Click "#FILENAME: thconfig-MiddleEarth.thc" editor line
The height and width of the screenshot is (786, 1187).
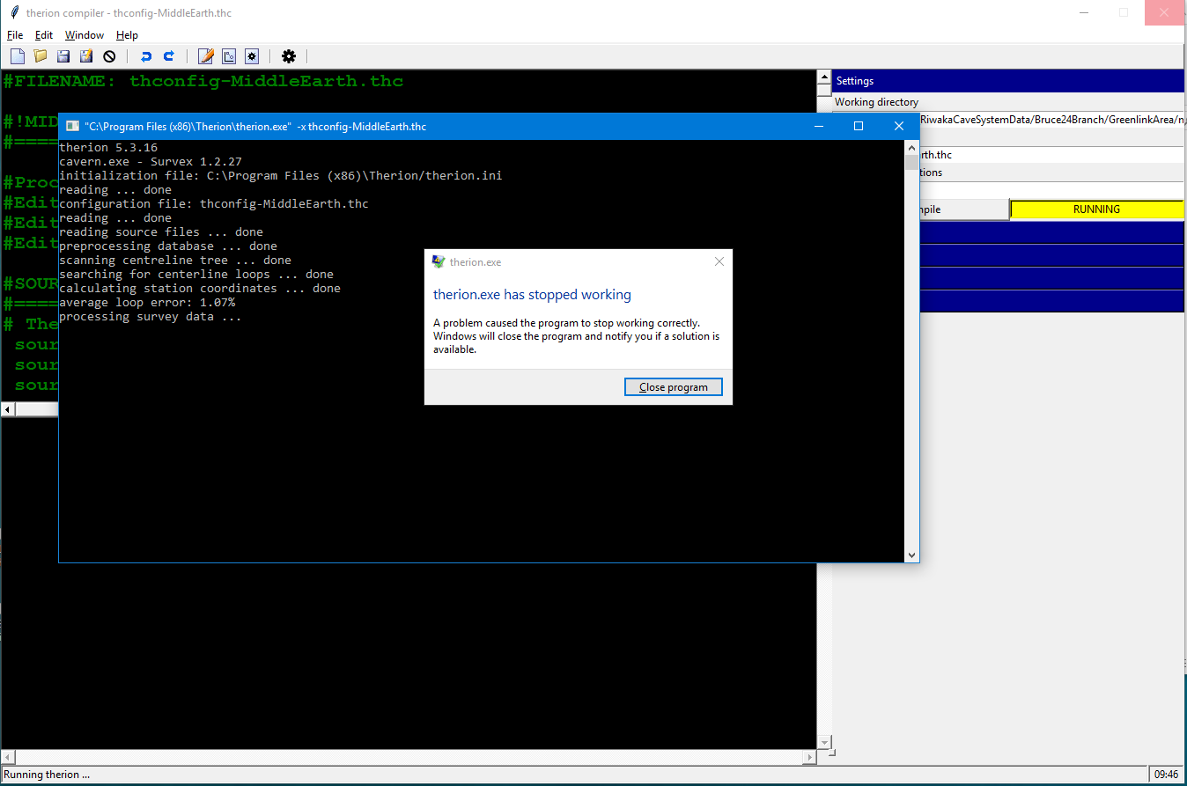tap(203, 81)
